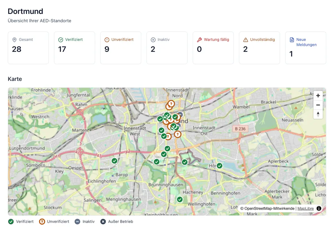Click the Westrich label on the map
This screenshot has height=228, width=334.
(40, 117)
